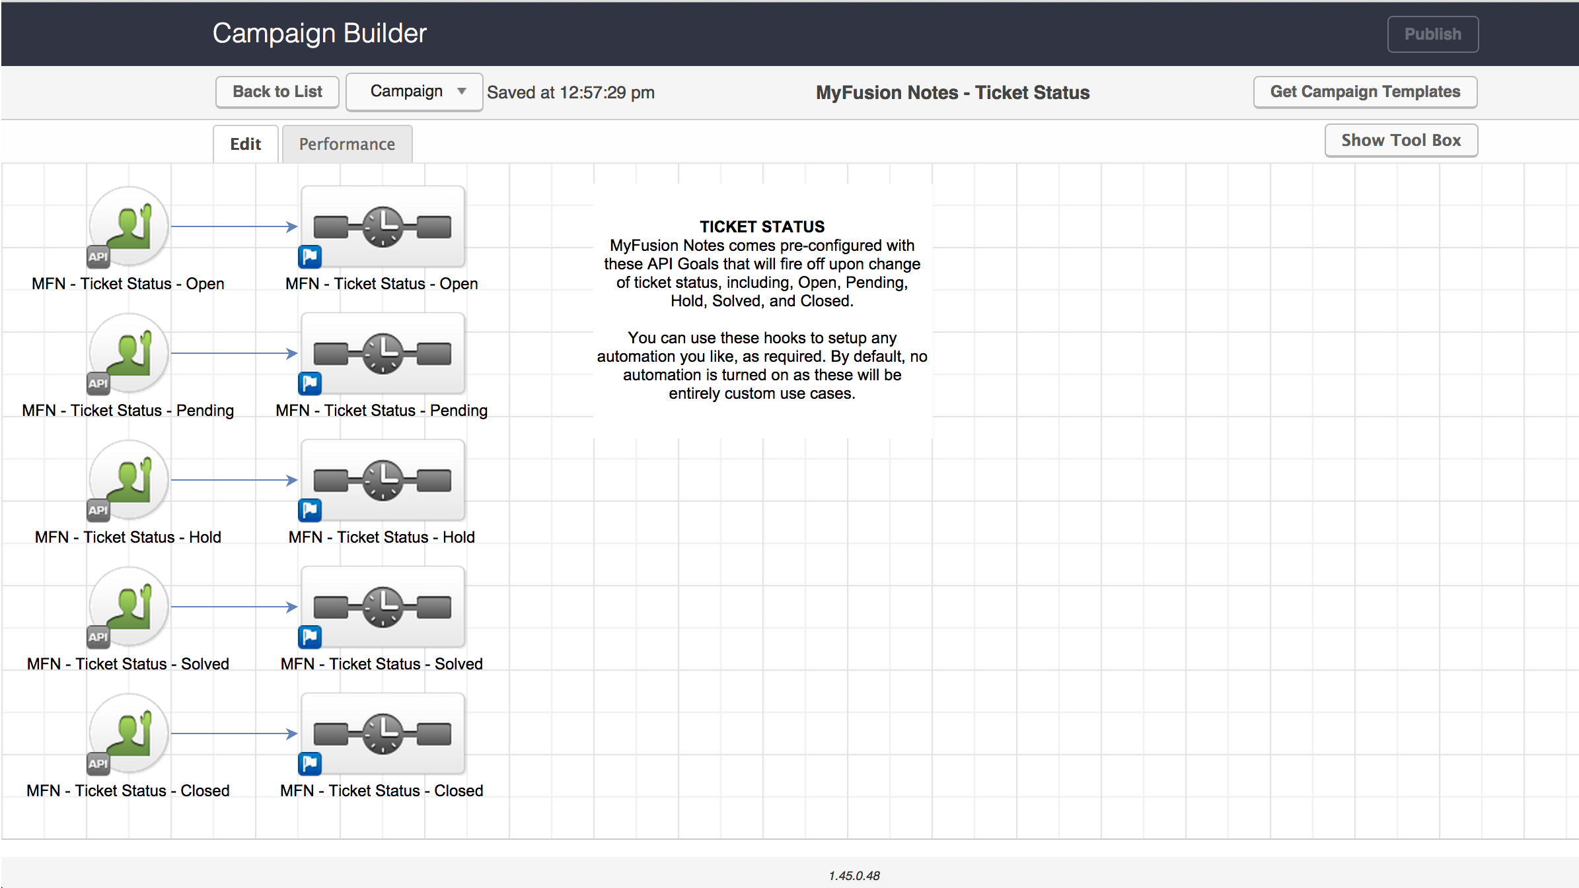
Task: Click the Back to List button
Action: click(277, 92)
